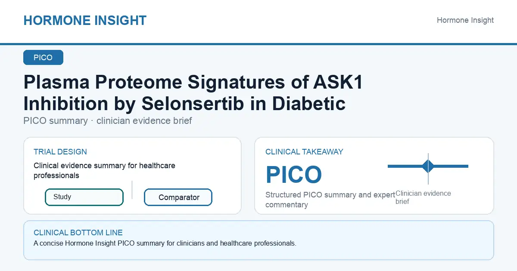Click the blue header divider bar

pyautogui.click(x=258, y=44)
